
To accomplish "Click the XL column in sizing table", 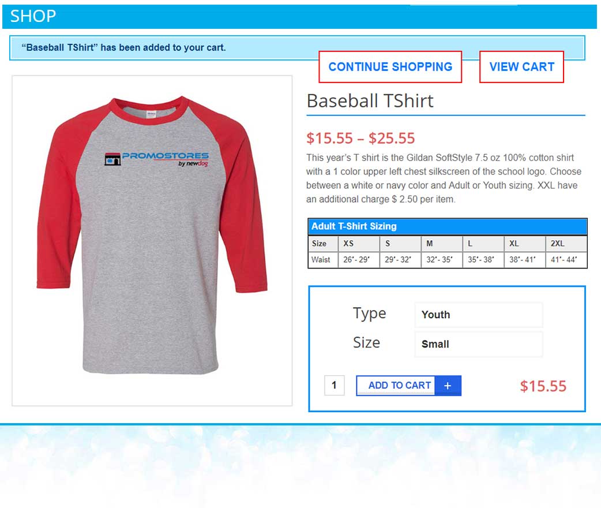I will [x=525, y=244].
